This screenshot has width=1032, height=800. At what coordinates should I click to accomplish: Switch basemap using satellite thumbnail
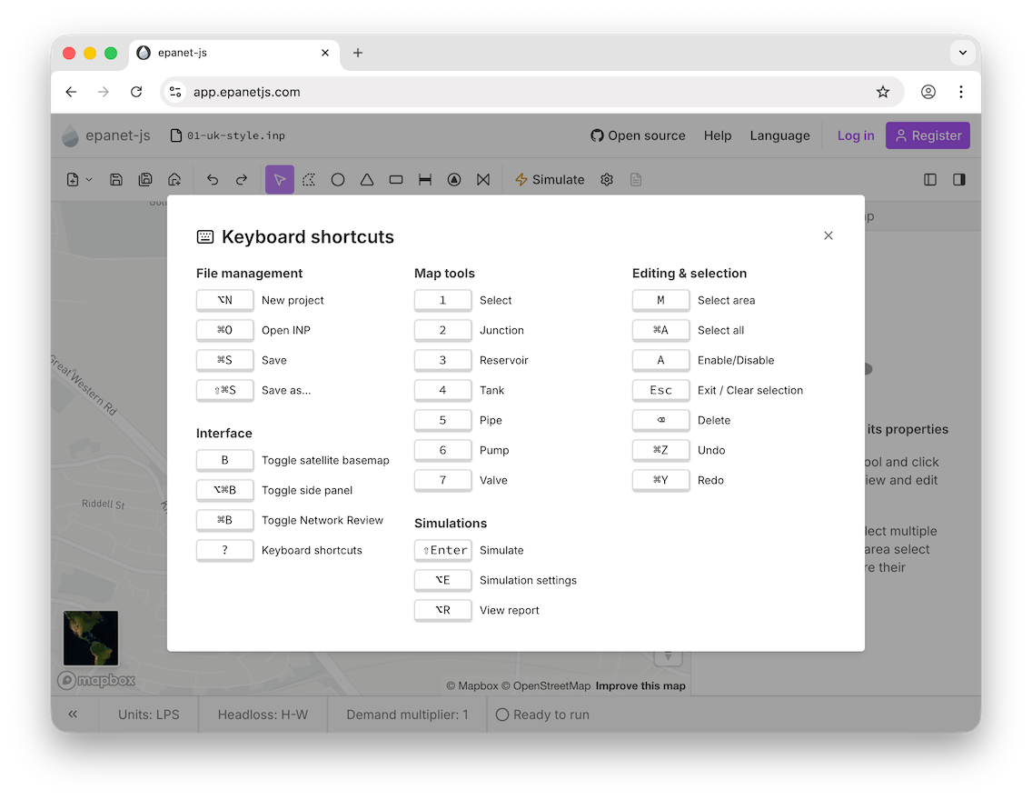[x=90, y=637]
